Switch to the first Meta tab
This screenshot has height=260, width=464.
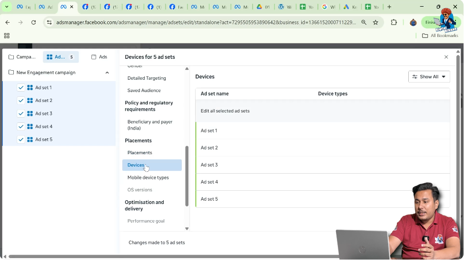[x=24, y=7]
